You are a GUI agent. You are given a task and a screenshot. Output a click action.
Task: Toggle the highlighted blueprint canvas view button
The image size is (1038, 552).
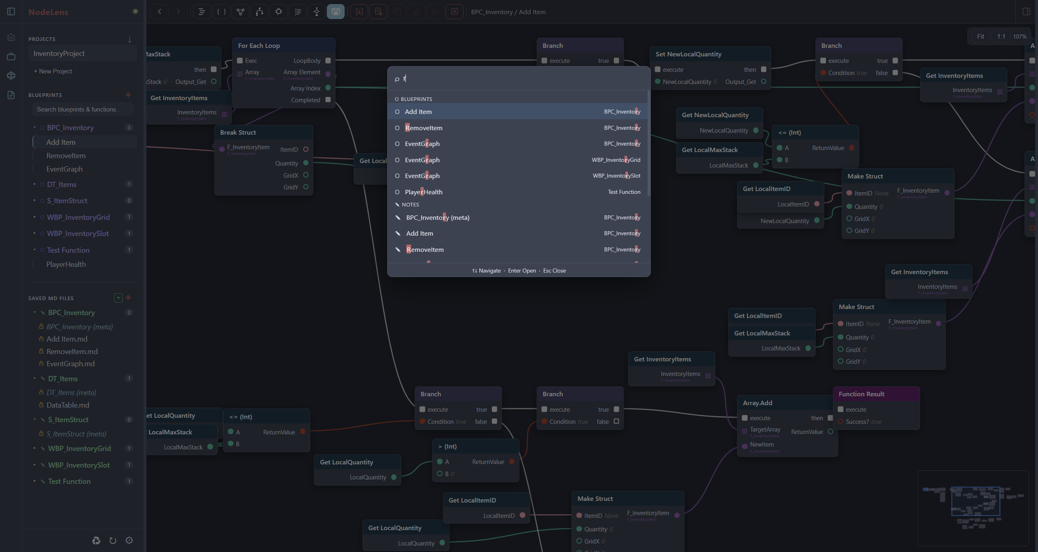pos(336,12)
